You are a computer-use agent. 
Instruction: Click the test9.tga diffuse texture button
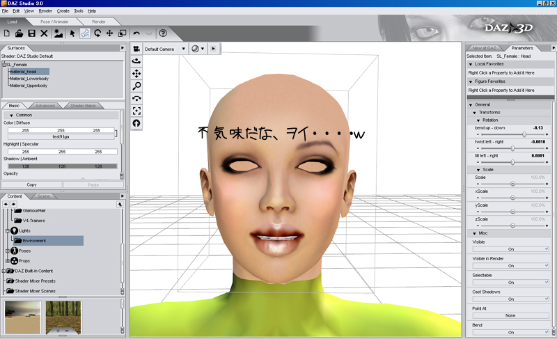pos(61,136)
